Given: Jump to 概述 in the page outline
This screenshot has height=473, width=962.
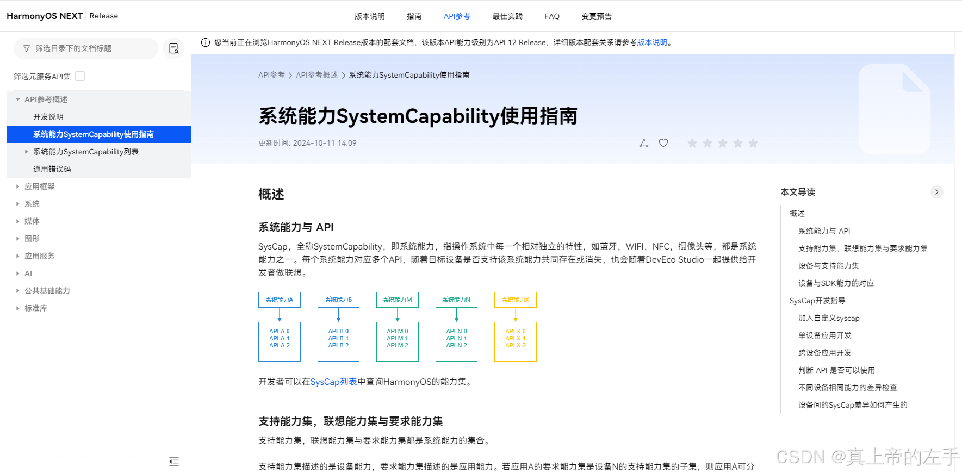Looking at the screenshot, I should pos(797,214).
